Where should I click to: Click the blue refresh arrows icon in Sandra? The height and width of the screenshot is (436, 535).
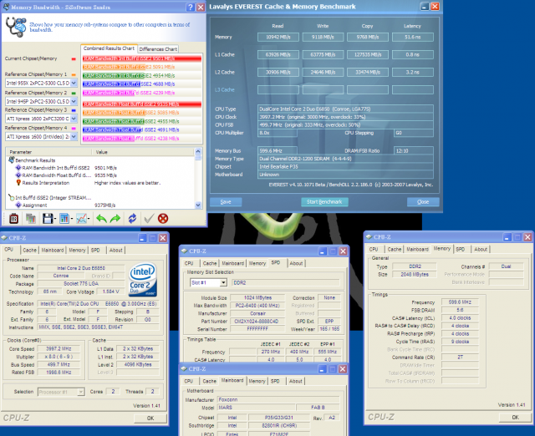tap(132, 219)
